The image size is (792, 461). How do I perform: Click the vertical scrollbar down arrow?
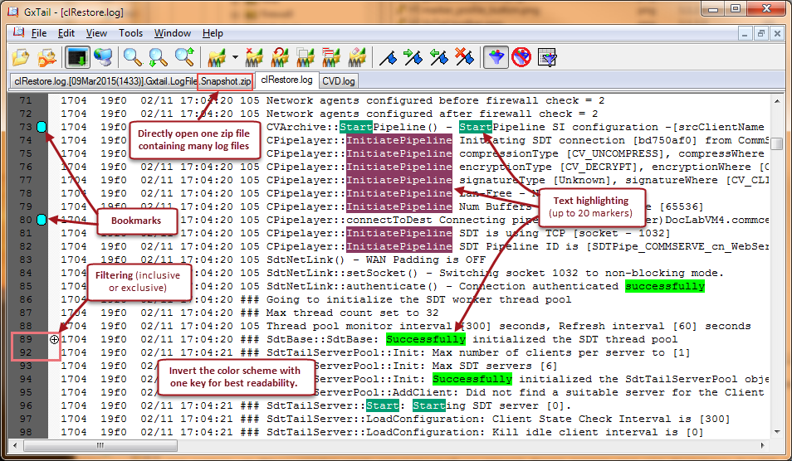(x=777, y=432)
